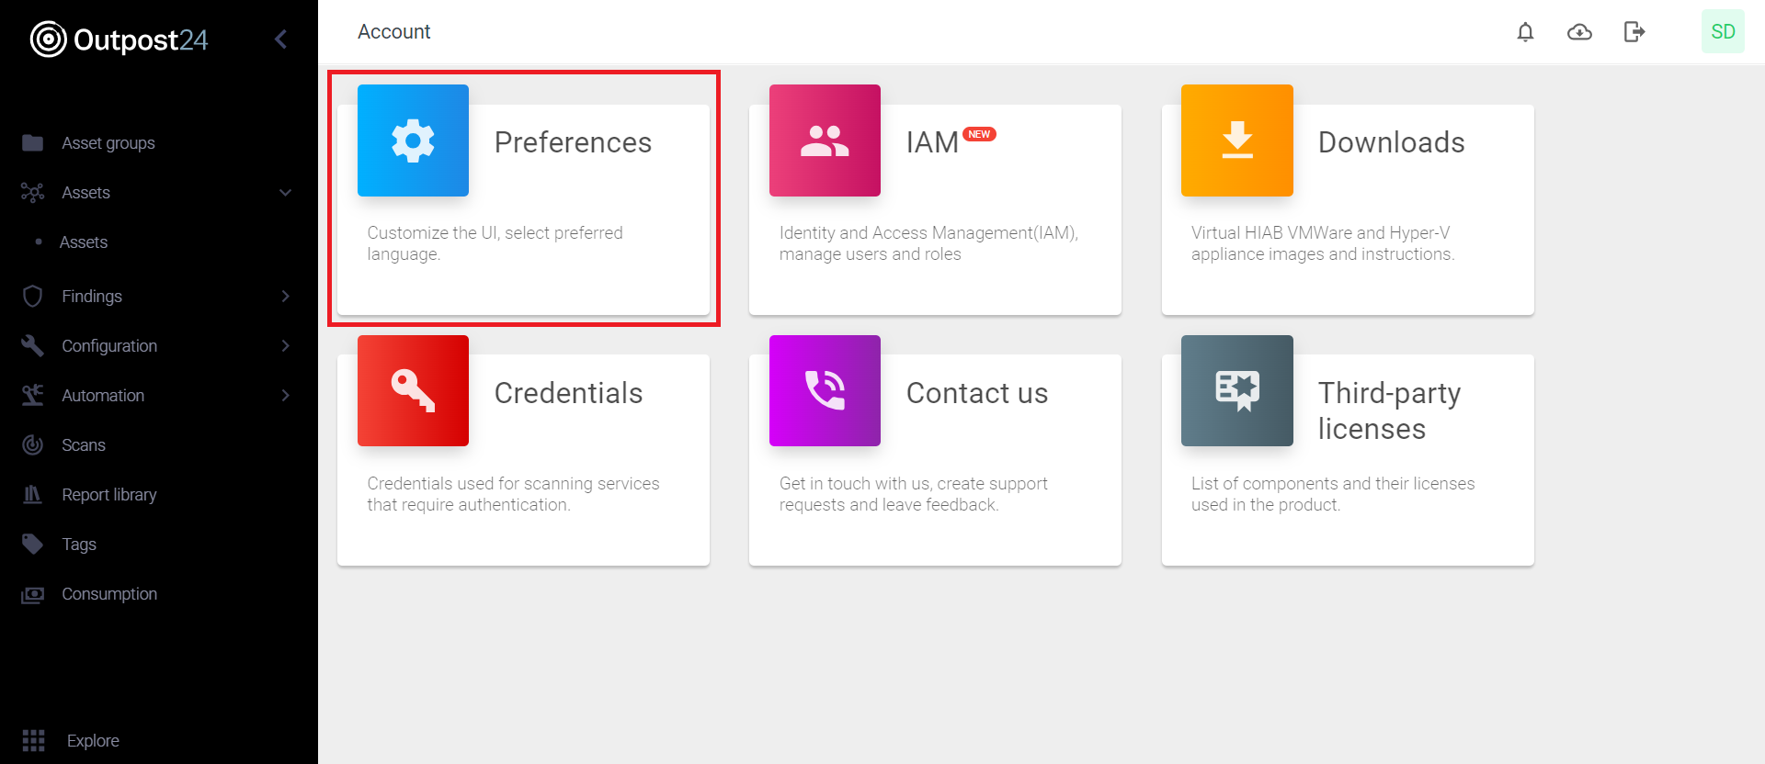This screenshot has height=764, width=1765.
Task: Click the orange Downloads arrow icon
Action: coord(1237,140)
